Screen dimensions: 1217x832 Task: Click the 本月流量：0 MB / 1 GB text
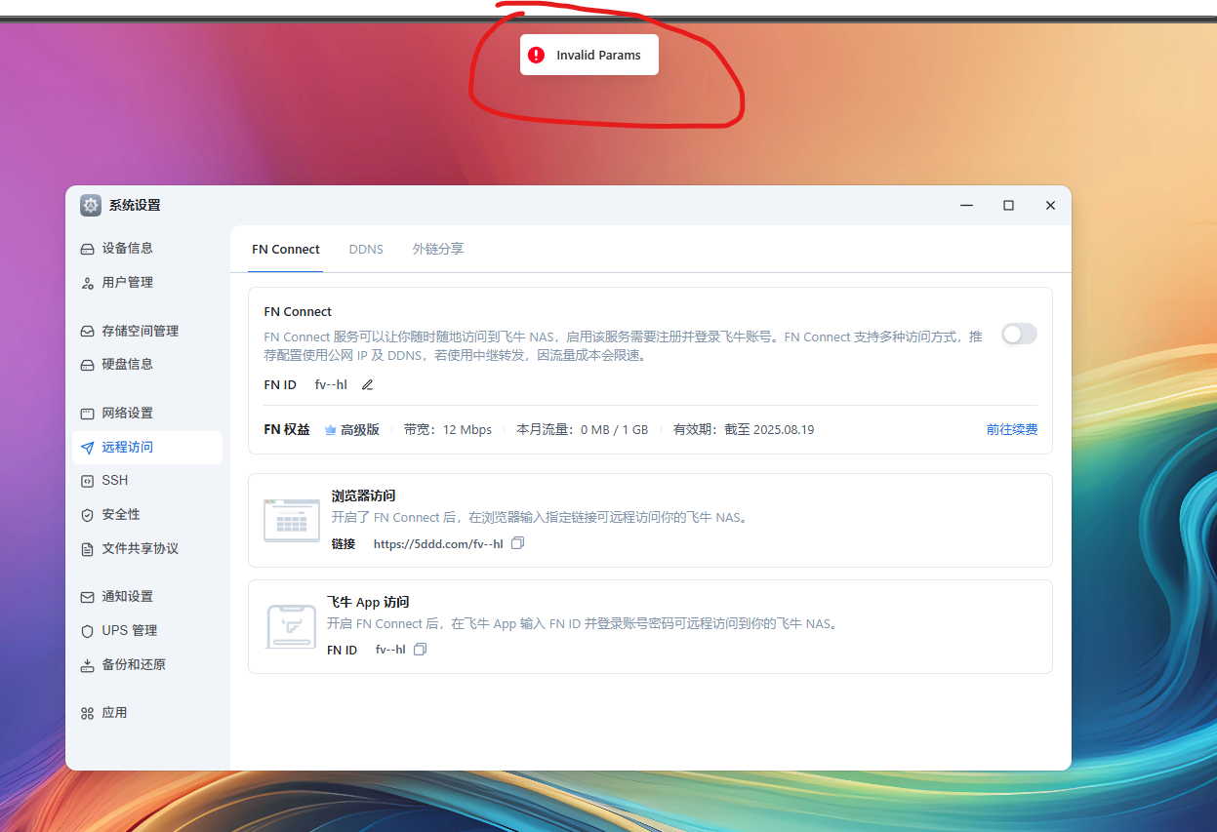pyautogui.click(x=582, y=430)
